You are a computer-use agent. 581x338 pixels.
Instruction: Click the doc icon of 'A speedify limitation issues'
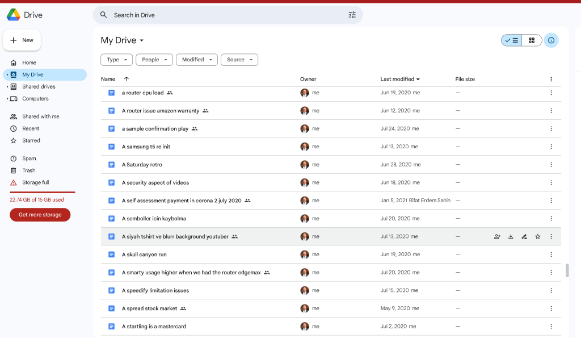click(111, 290)
